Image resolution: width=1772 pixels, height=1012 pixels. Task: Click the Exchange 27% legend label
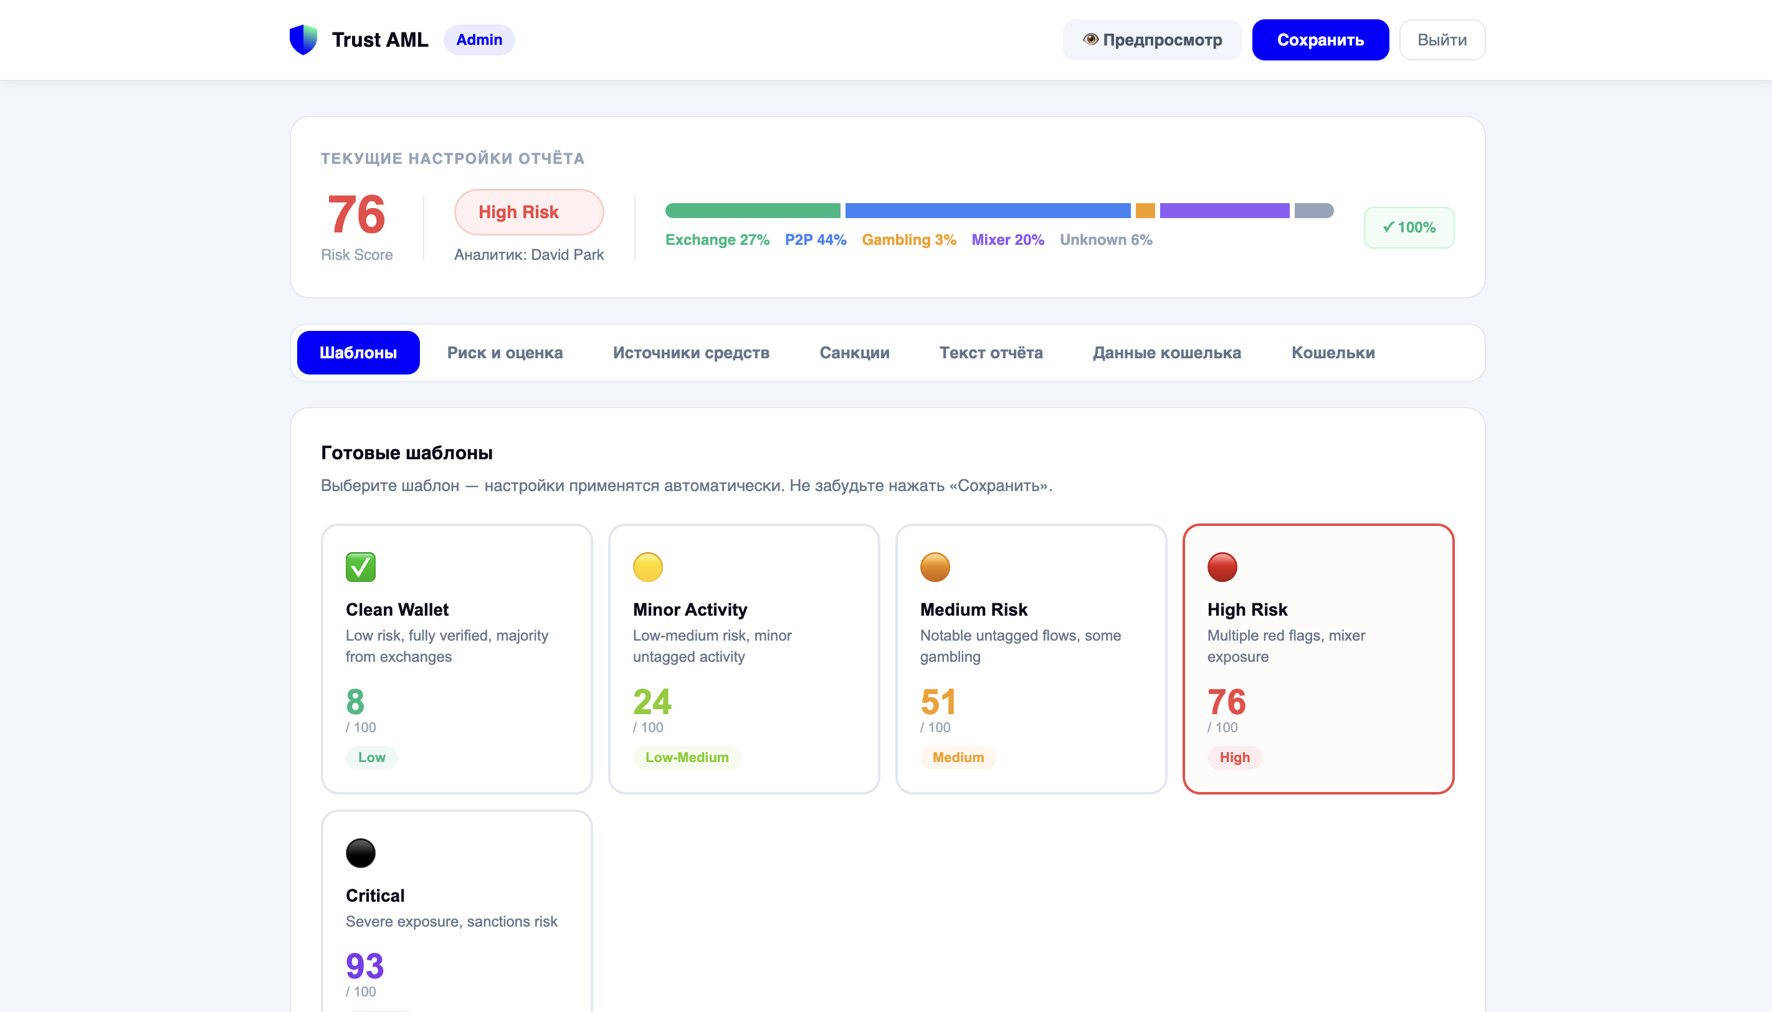pos(717,240)
